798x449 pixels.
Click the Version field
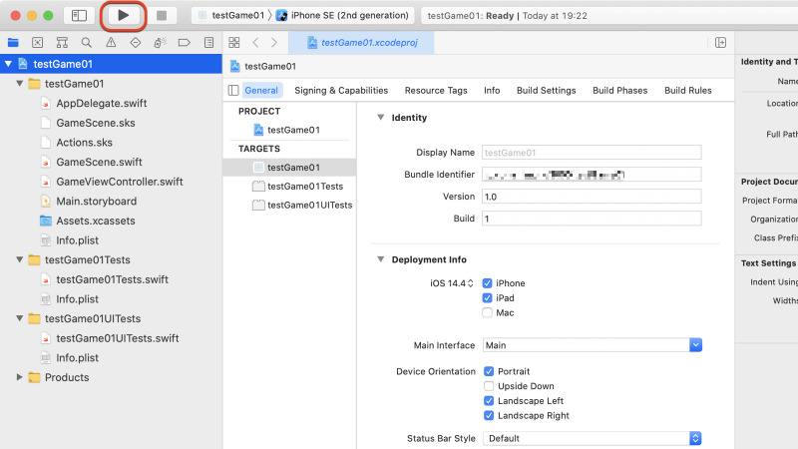click(x=592, y=197)
